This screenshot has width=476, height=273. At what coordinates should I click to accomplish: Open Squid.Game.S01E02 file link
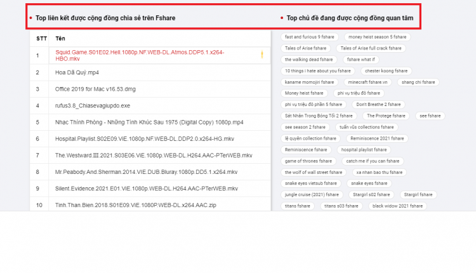click(x=140, y=56)
